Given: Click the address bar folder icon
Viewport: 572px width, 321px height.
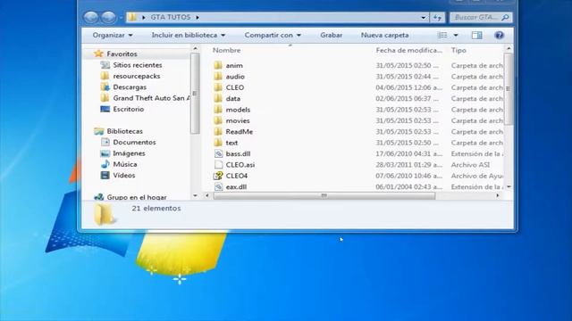Looking at the screenshot, I should coord(132,17).
